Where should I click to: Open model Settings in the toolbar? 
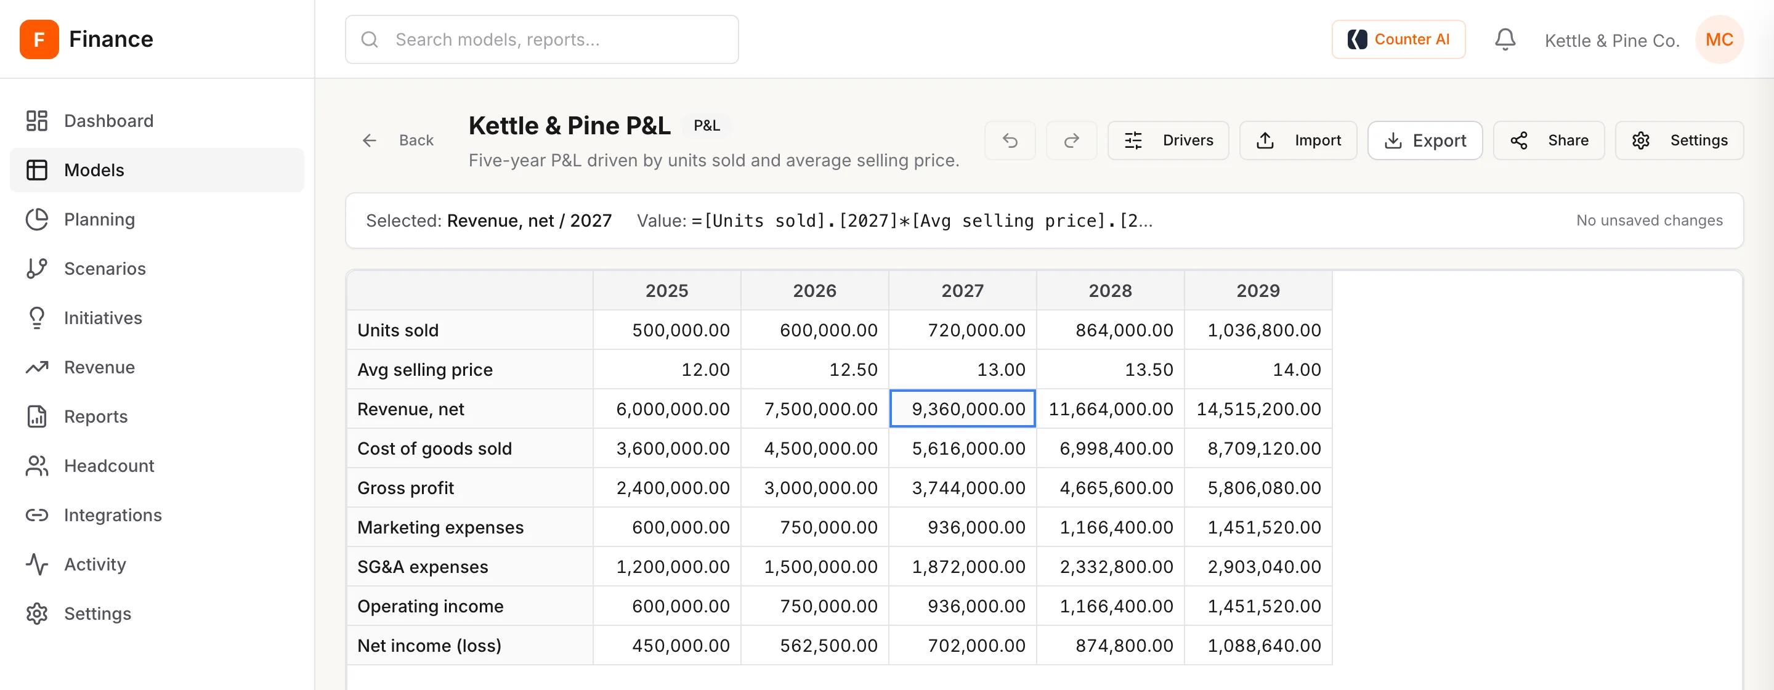pyautogui.click(x=1679, y=140)
